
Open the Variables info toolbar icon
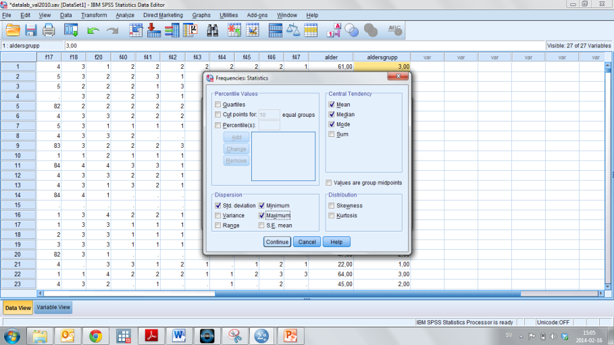tap(172, 30)
